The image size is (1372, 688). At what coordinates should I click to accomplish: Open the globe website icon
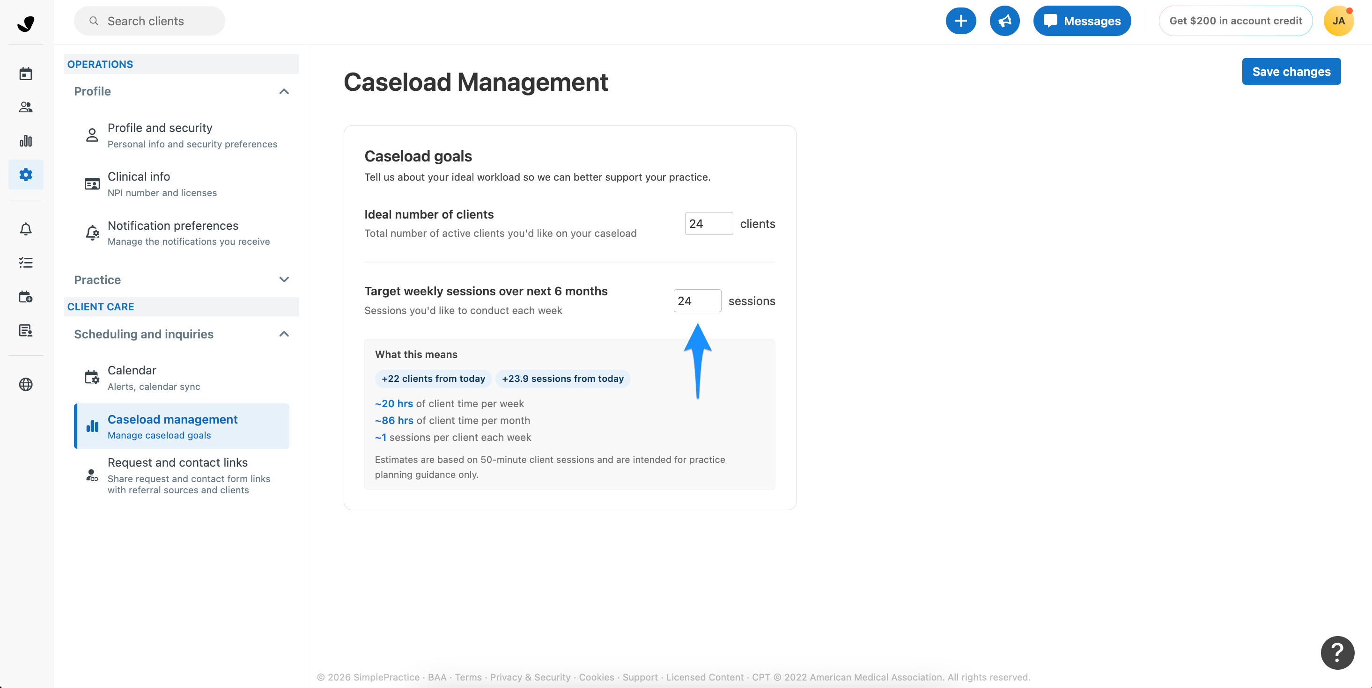(26, 384)
